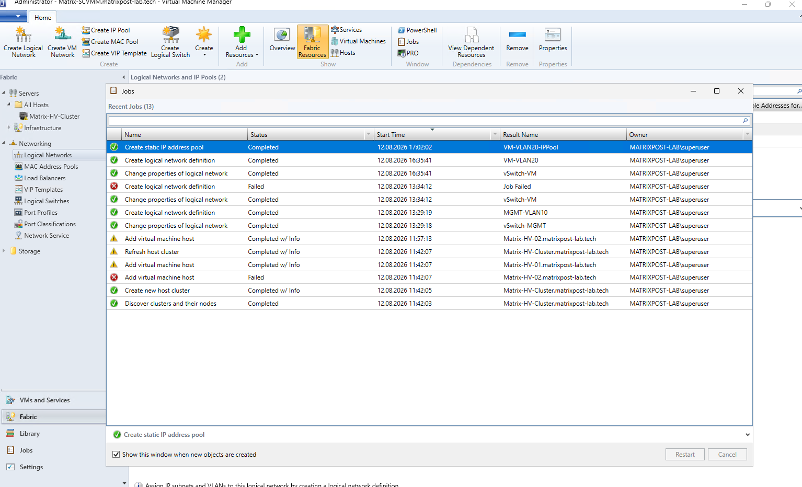
Task: Click the Jobs search magnifier icon
Action: click(746, 121)
